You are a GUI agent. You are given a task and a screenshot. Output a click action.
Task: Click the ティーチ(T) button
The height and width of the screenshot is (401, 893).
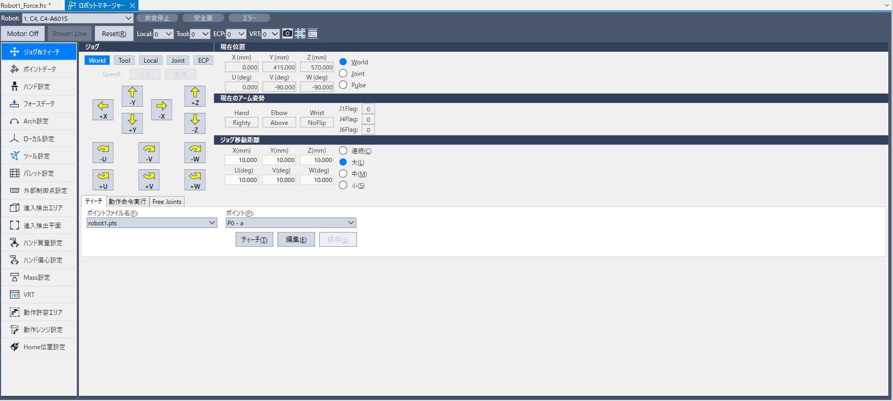254,239
